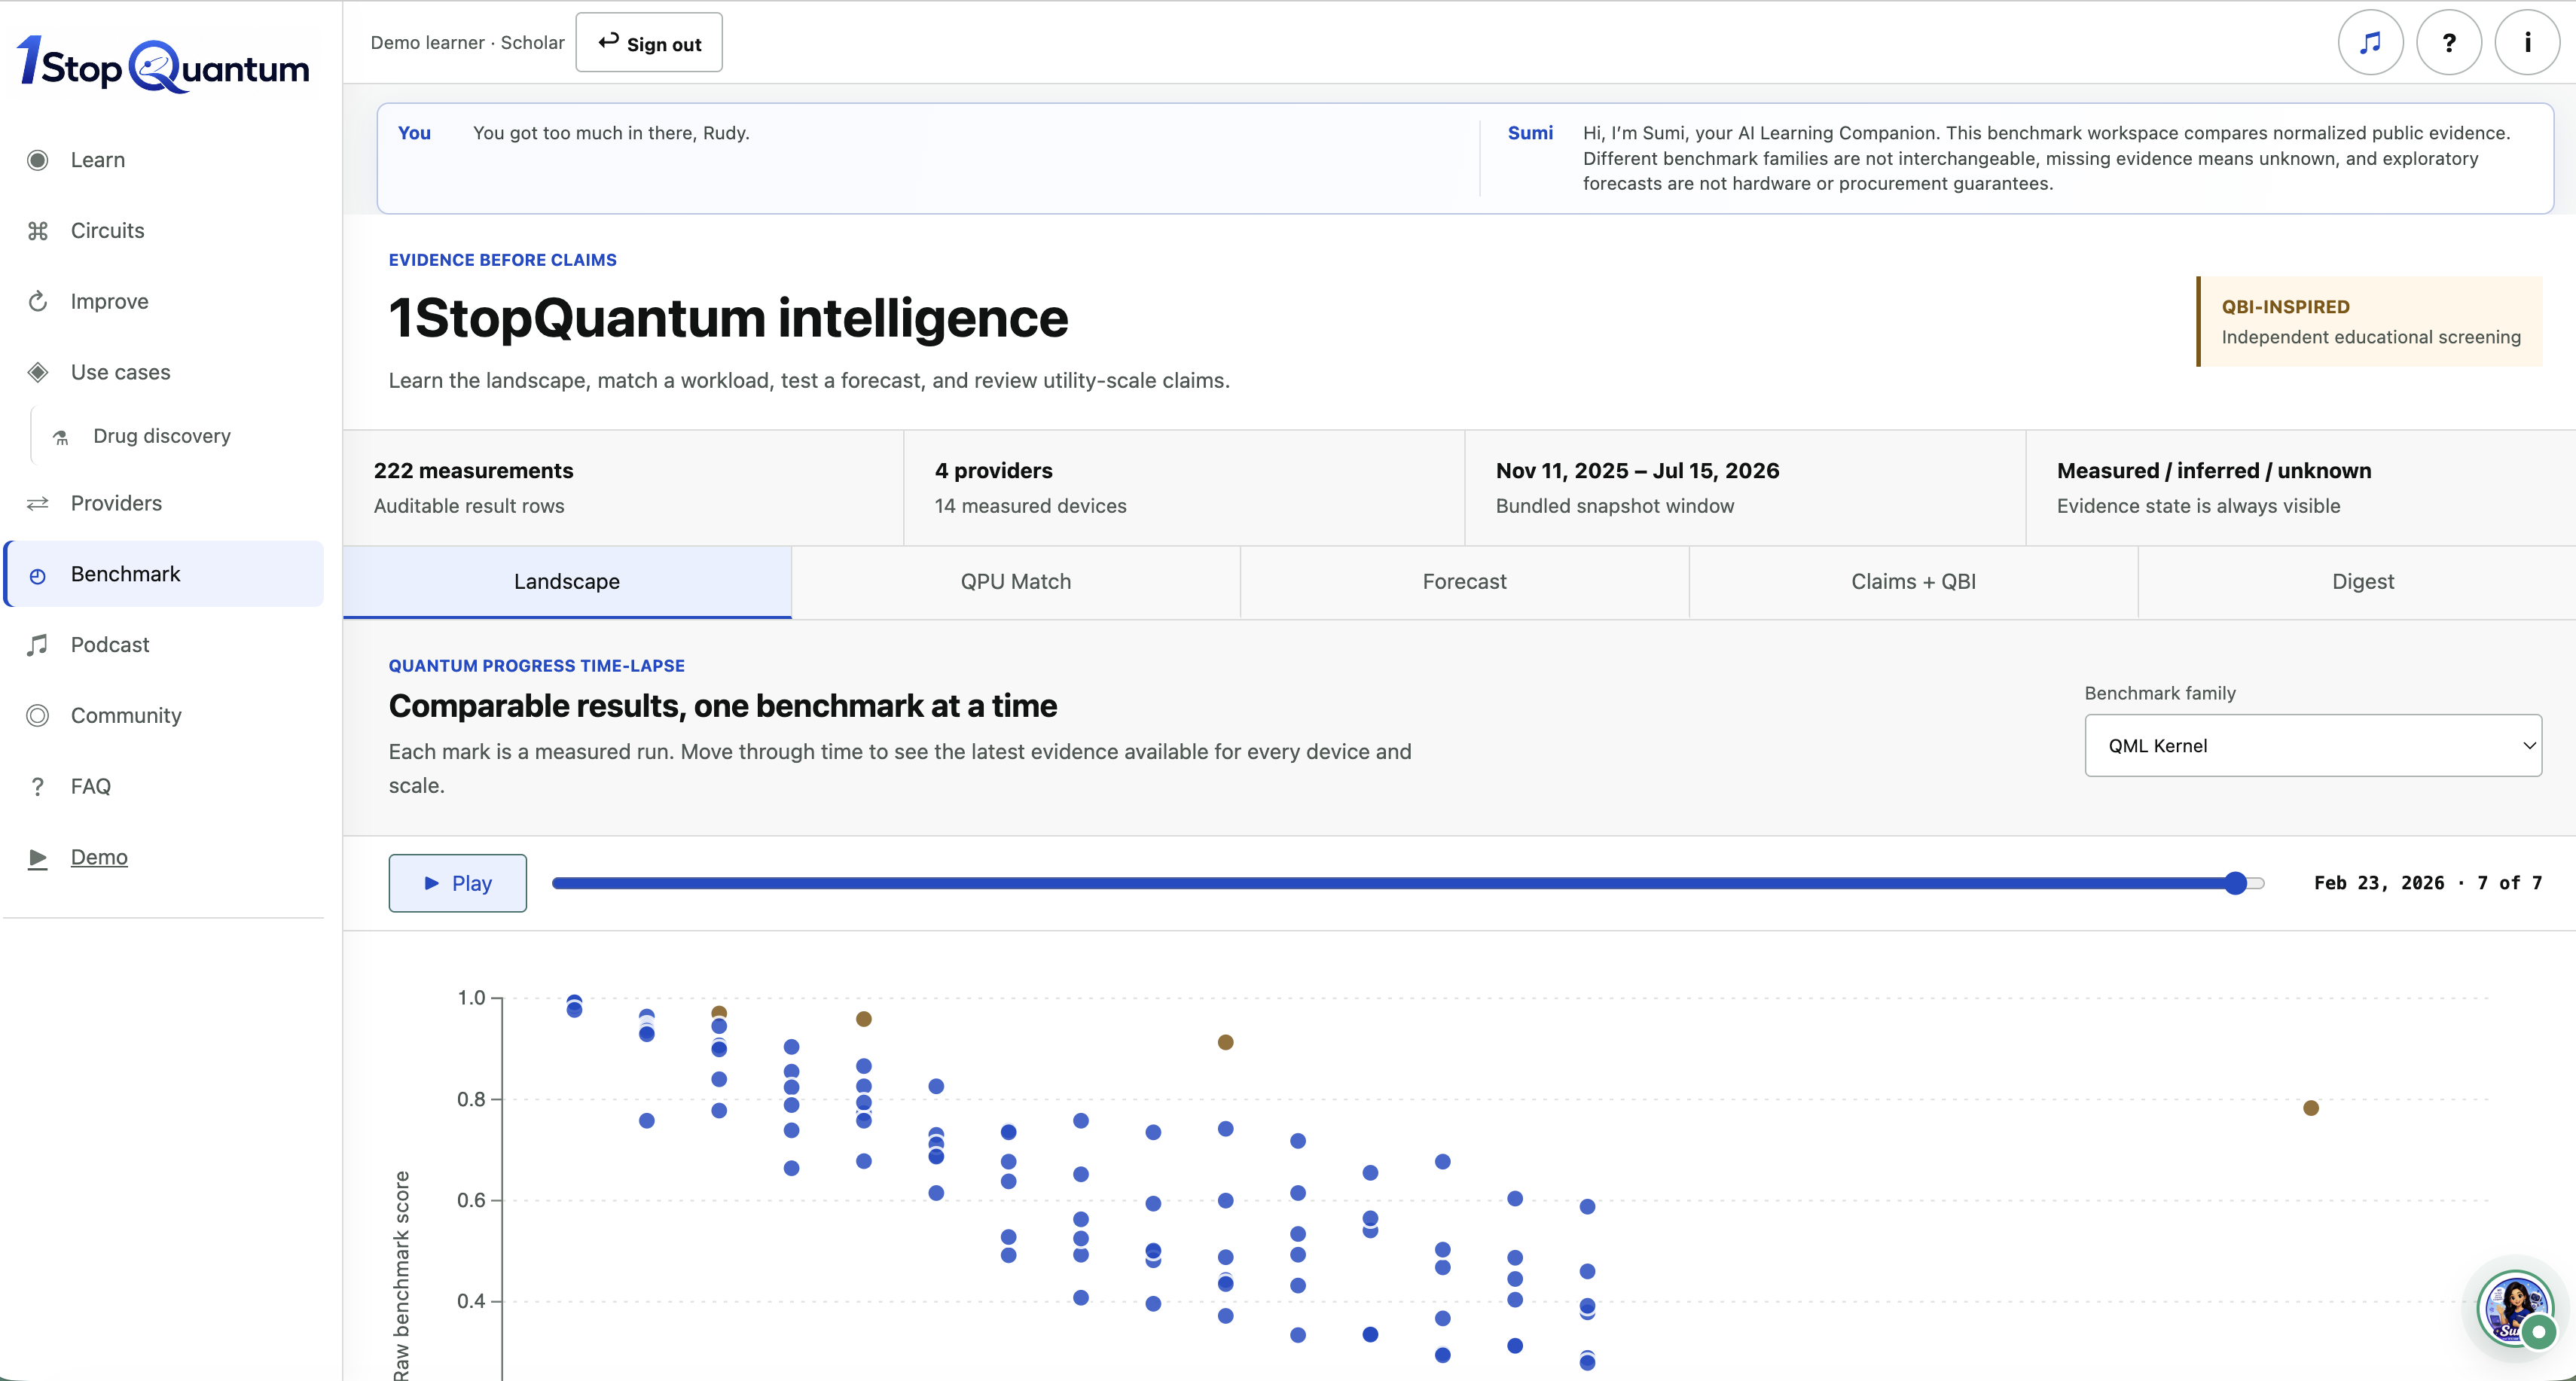Sign out of the demo account
2576x1381 pixels.
pyautogui.click(x=649, y=43)
